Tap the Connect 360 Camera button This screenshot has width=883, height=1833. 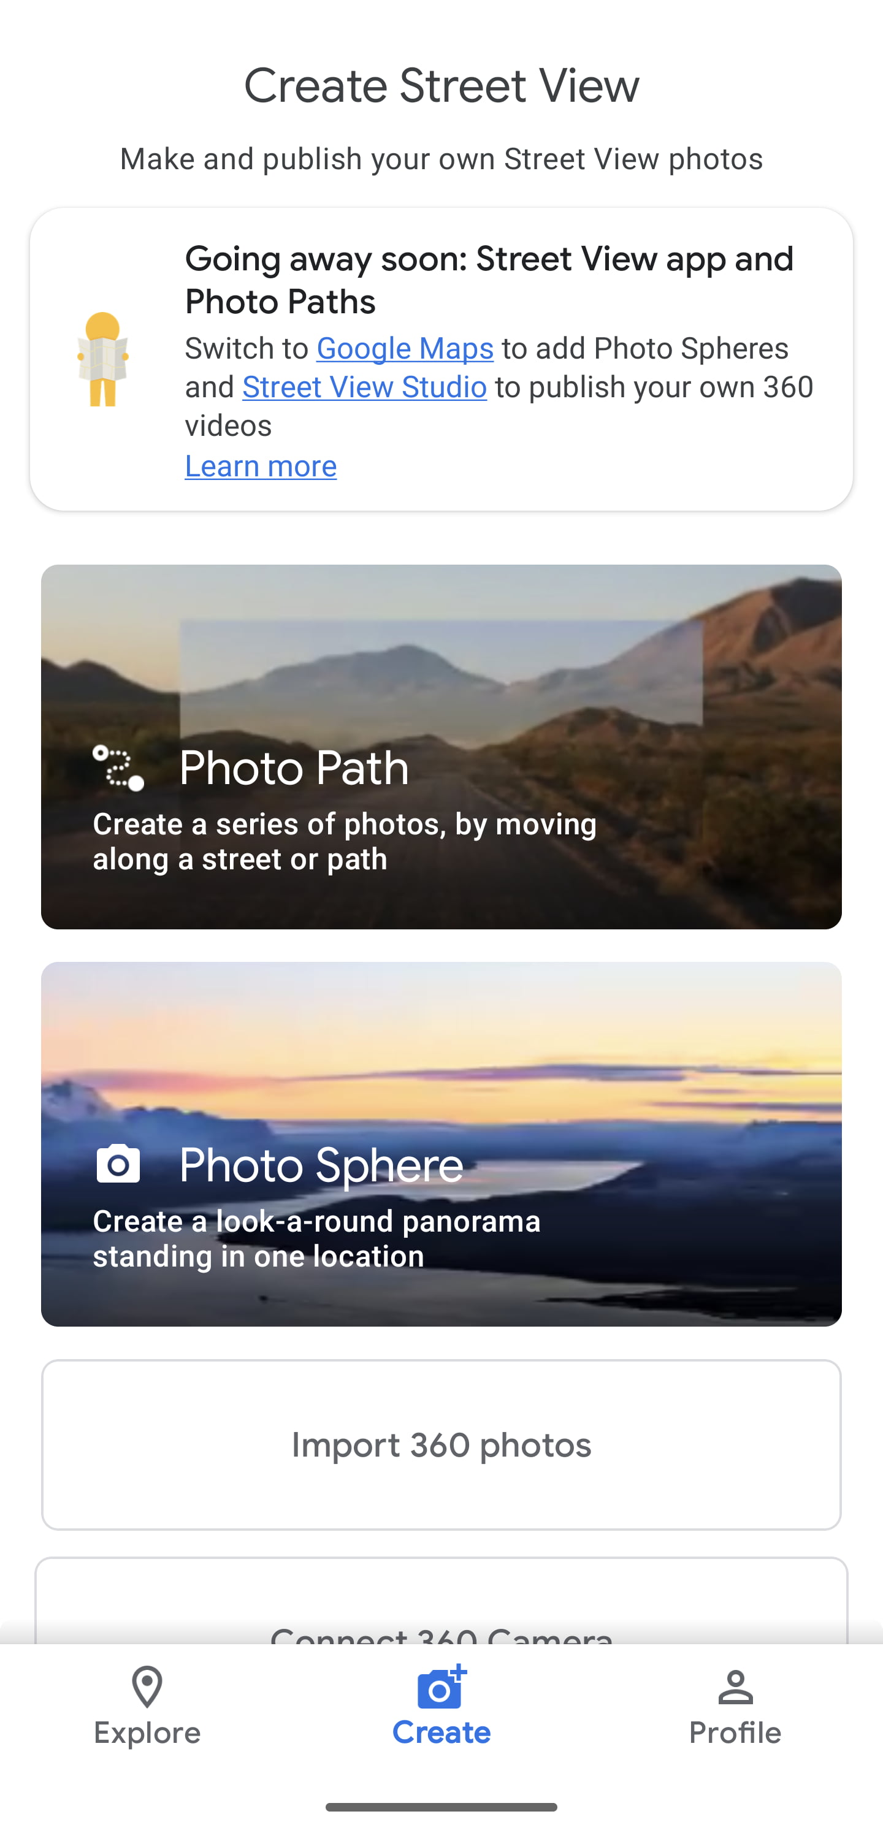click(441, 1629)
